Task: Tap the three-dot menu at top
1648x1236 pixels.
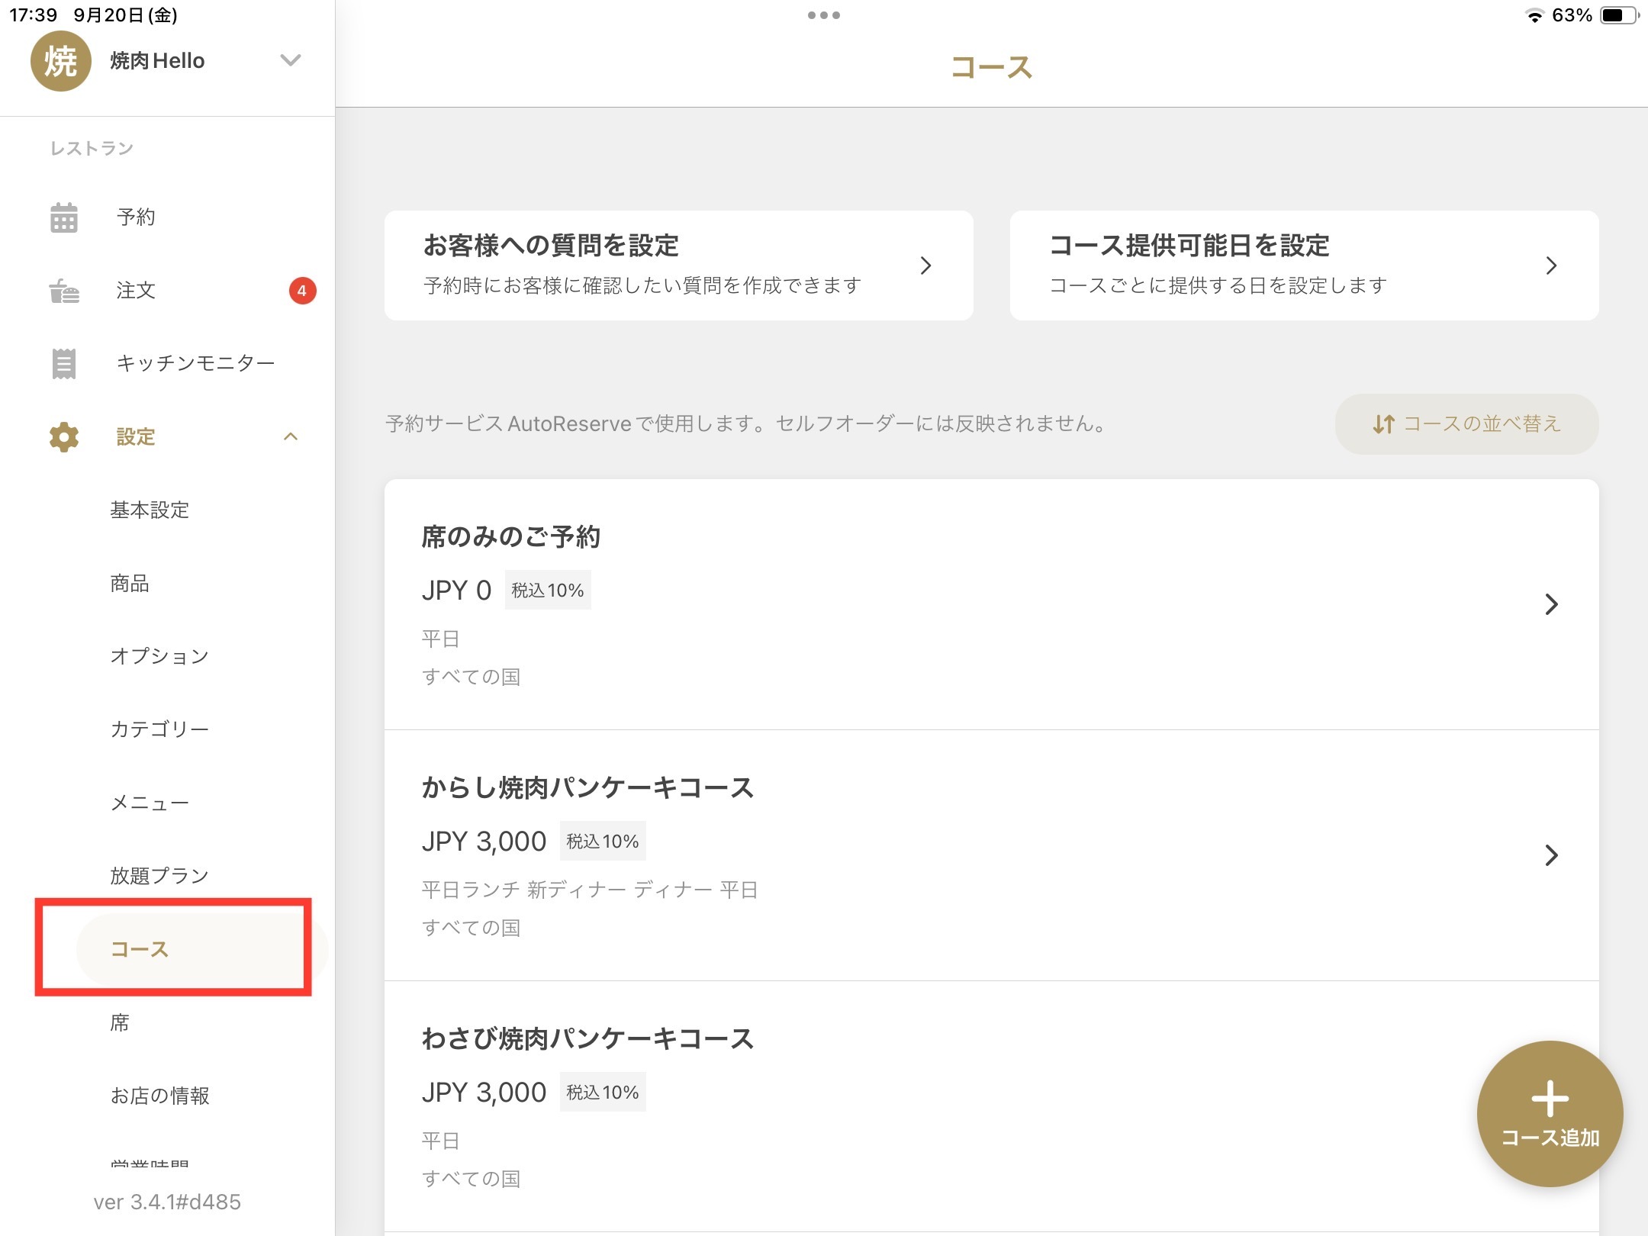Action: [x=823, y=15]
